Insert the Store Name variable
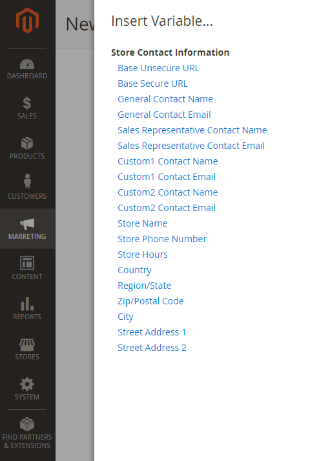310x461 pixels. point(142,223)
